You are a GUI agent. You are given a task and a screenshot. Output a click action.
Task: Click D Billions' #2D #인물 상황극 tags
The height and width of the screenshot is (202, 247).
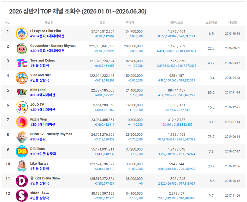(43, 154)
